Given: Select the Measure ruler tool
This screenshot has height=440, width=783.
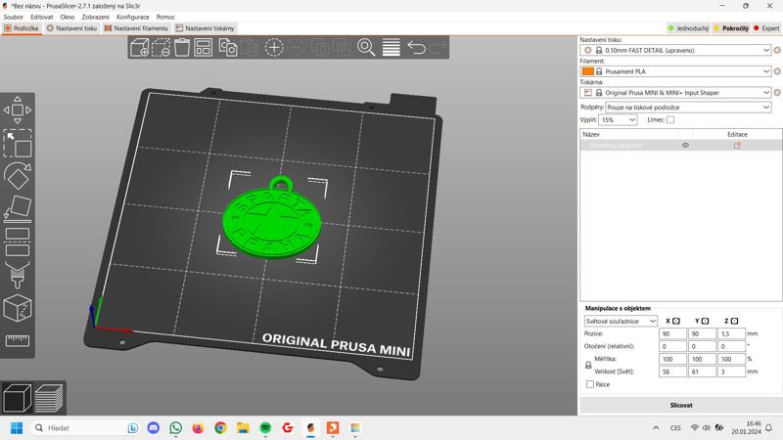Looking at the screenshot, I should 18,340.
